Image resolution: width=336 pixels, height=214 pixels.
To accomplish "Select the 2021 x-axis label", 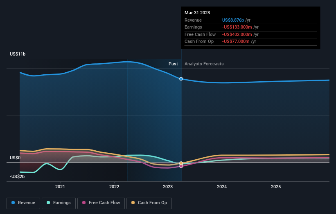I will click(60, 187).
